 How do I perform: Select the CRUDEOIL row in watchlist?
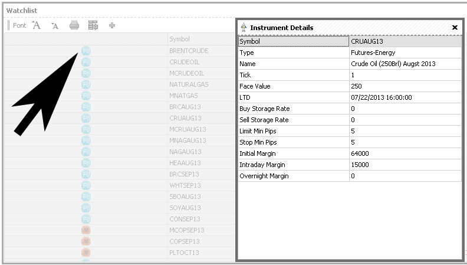click(x=185, y=62)
